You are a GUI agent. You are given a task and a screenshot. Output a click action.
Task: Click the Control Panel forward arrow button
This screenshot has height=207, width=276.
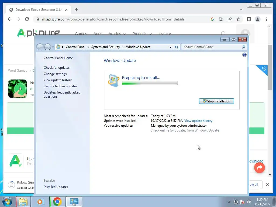(47, 47)
